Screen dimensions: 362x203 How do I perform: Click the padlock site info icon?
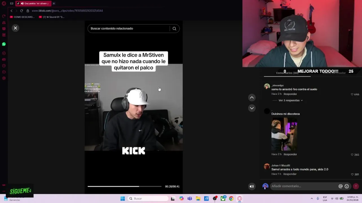(x=28, y=11)
